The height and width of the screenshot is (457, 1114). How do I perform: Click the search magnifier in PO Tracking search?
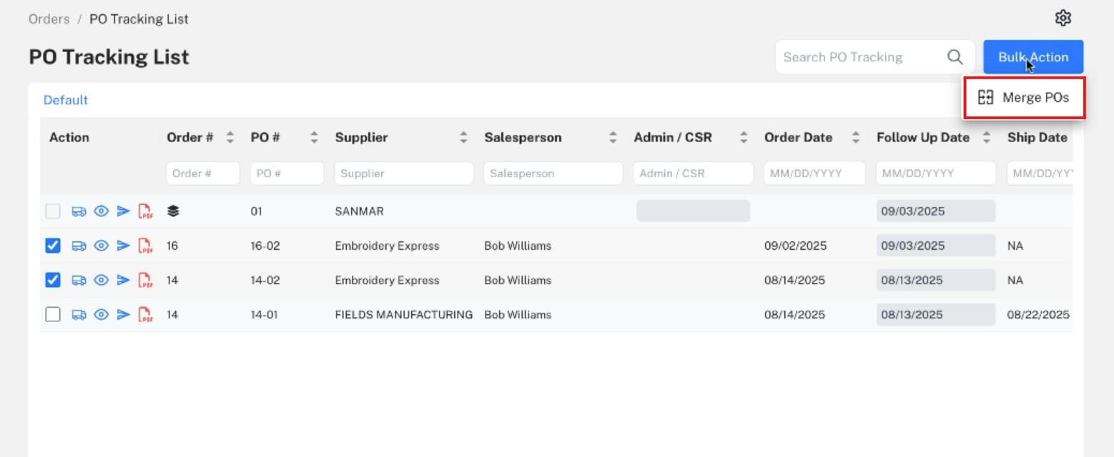955,56
